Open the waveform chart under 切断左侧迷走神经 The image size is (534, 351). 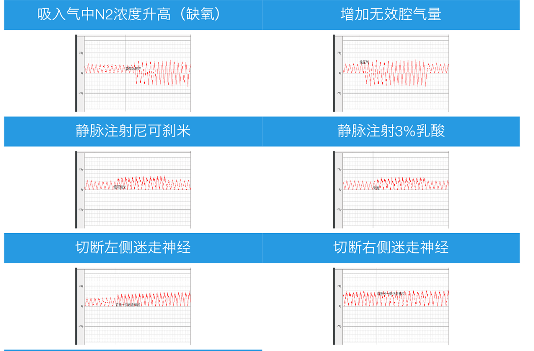(x=133, y=306)
